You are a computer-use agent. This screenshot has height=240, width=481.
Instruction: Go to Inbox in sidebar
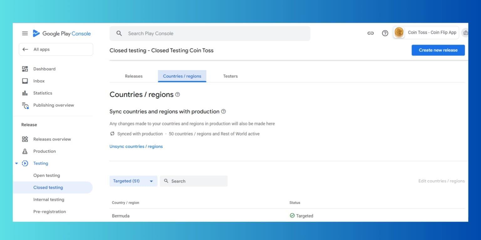[39, 81]
